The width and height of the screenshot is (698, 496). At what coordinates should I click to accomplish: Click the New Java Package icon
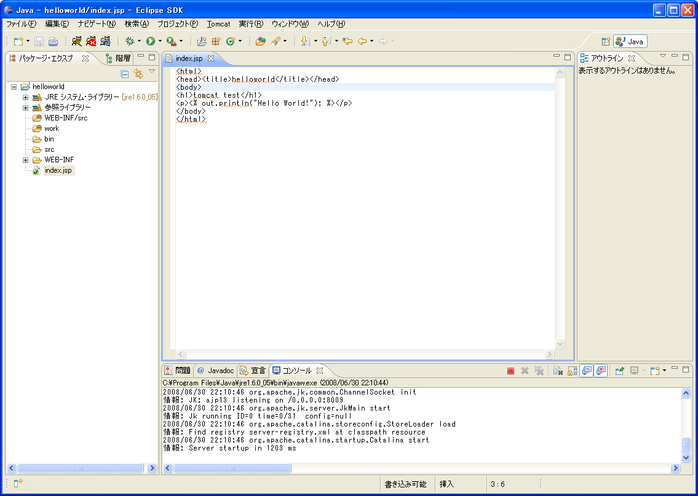click(216, 41)
